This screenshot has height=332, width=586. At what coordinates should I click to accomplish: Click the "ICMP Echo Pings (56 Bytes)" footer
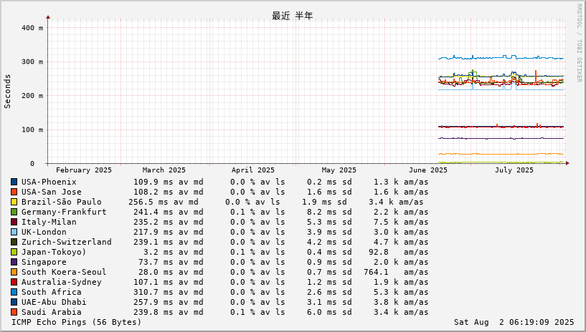[x=77, y=322]
